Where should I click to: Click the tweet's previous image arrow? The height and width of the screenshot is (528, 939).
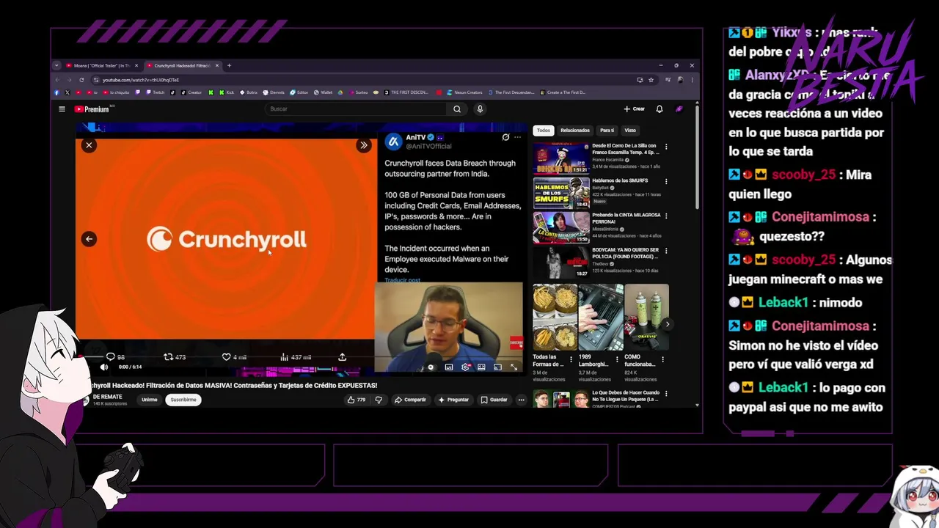point(89,238)
